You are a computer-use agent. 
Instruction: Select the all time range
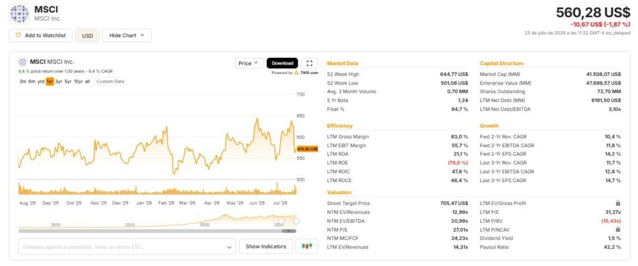coord(87,81)
